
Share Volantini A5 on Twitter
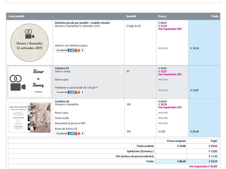[x=72, y=92]
